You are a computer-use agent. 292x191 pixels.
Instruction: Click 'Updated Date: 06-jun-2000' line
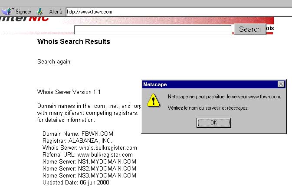point(76,182)
